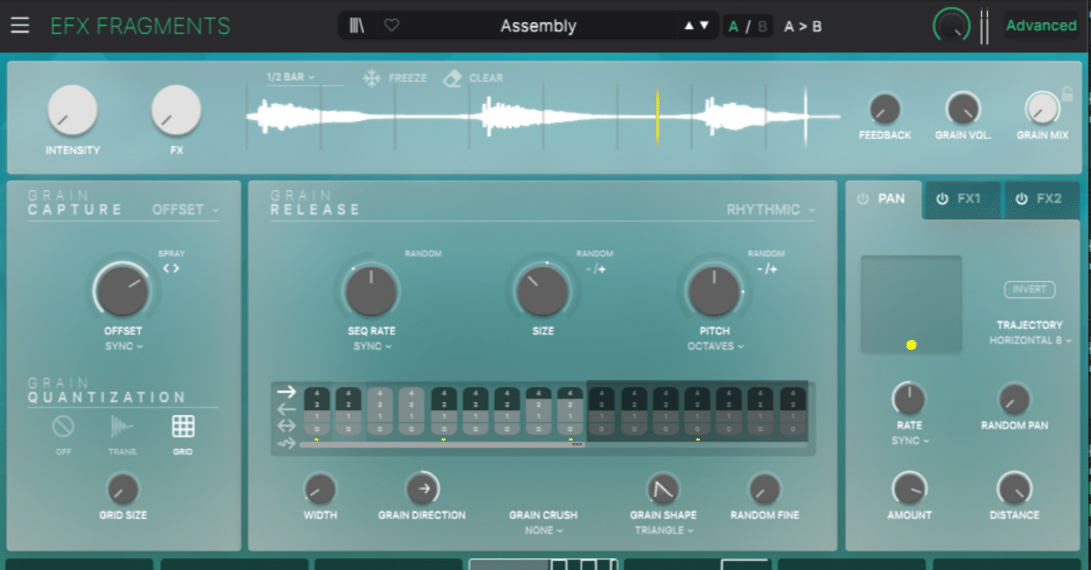This screenshot has width=1091, height=570.
Task: Open the Grain Capture OFFSET mode dropdown
Action: pyautogui.click(x=185, y=209)
